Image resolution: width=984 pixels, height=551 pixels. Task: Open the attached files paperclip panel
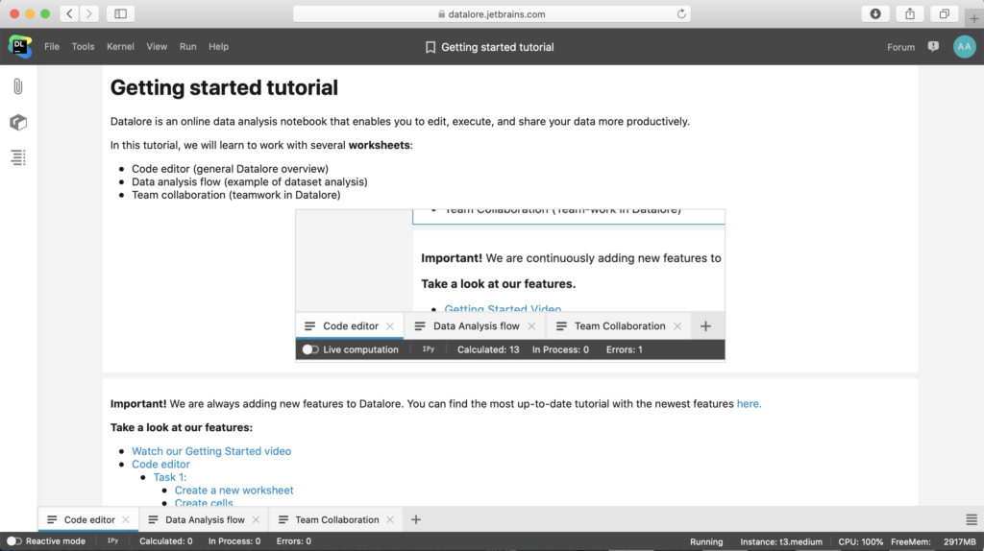tap(18, 86)
